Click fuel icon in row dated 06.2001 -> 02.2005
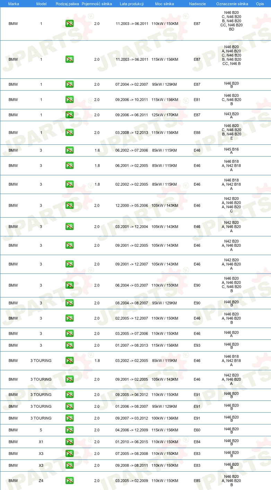Viewport: 271px width, 490px height. 70,166
